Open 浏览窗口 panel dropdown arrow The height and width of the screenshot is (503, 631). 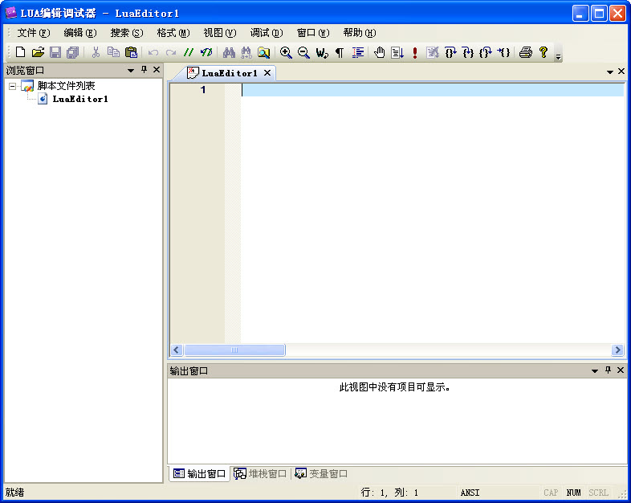[x=131, y=71]
